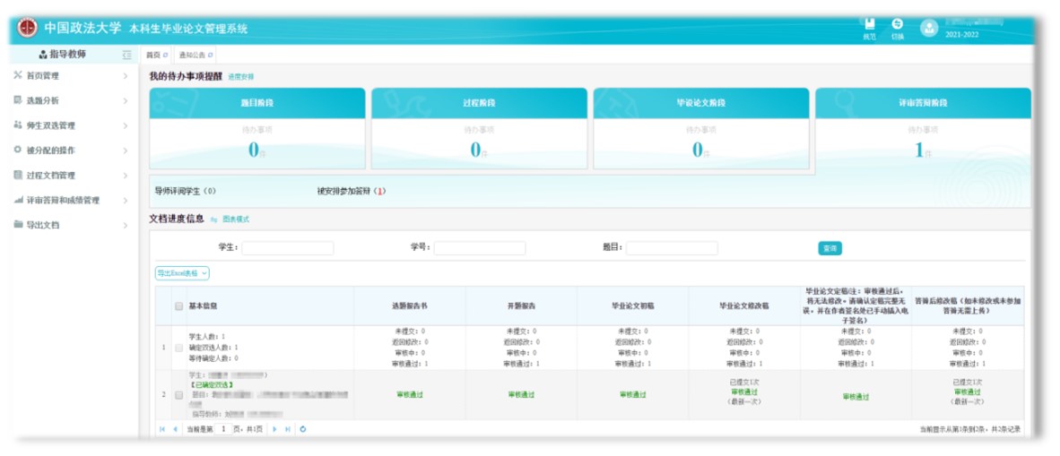Check the checkbox in table row 2
1060x456 pixels.
[x=179, y=394]
